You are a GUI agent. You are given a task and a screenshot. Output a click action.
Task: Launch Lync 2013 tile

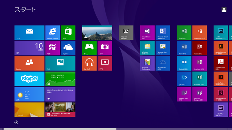point(184,79)
